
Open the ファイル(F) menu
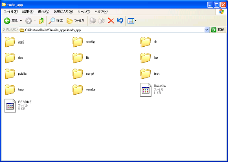pyautogui.click(x=11, y=12)
